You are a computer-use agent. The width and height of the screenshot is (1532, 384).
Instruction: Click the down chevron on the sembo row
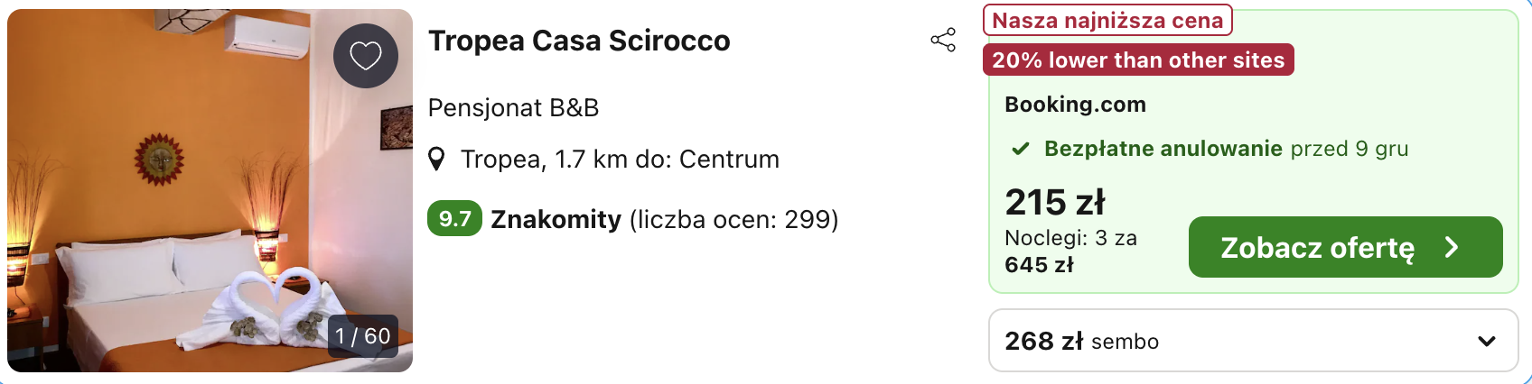pyautogui.click(x=1487, y=341)
